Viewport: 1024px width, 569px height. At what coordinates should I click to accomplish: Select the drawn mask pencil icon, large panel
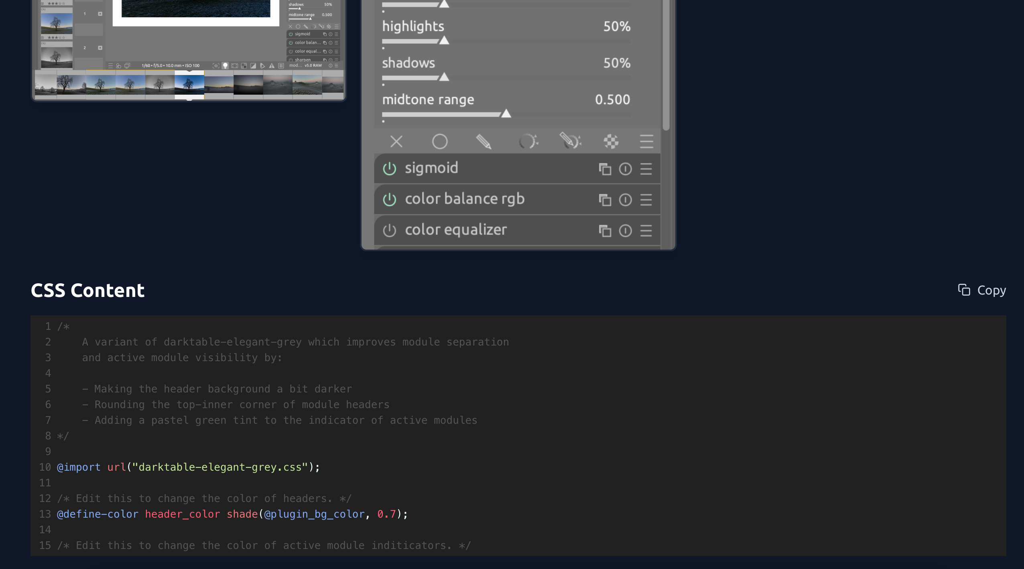tap(484, 142)
